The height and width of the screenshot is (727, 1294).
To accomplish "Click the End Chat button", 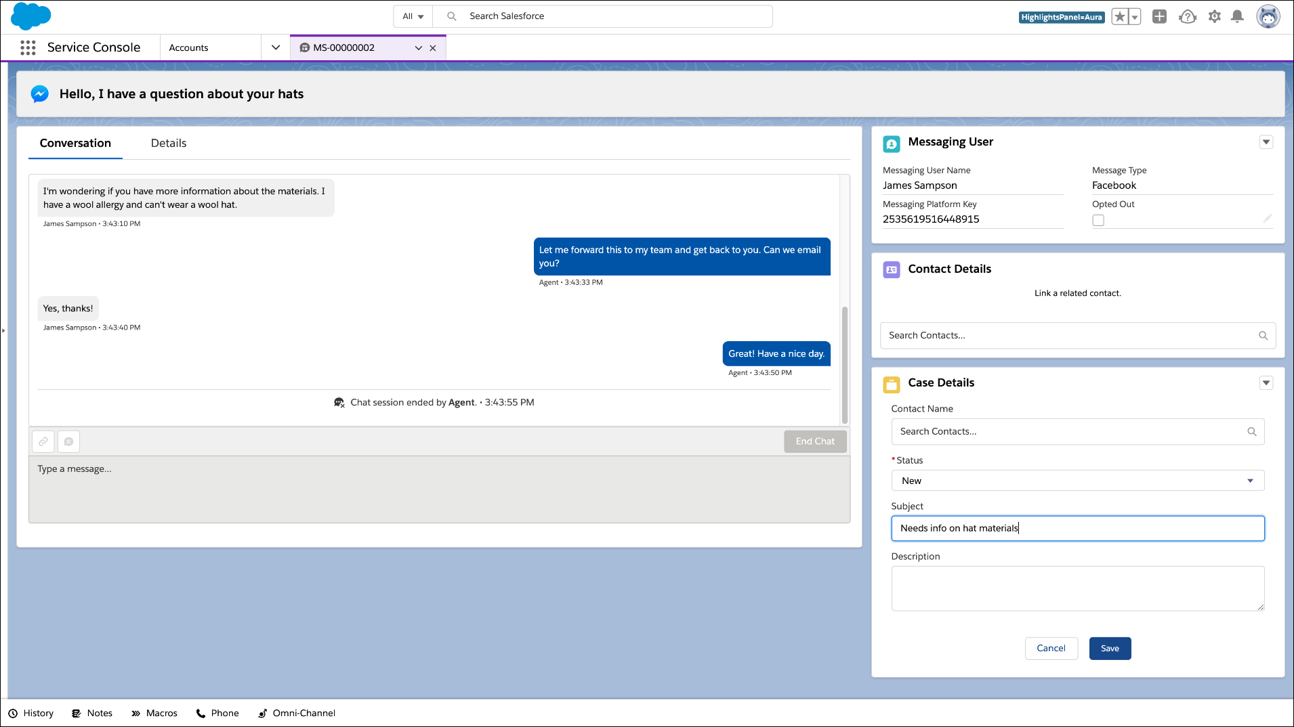I will click(x=815, y=441).
